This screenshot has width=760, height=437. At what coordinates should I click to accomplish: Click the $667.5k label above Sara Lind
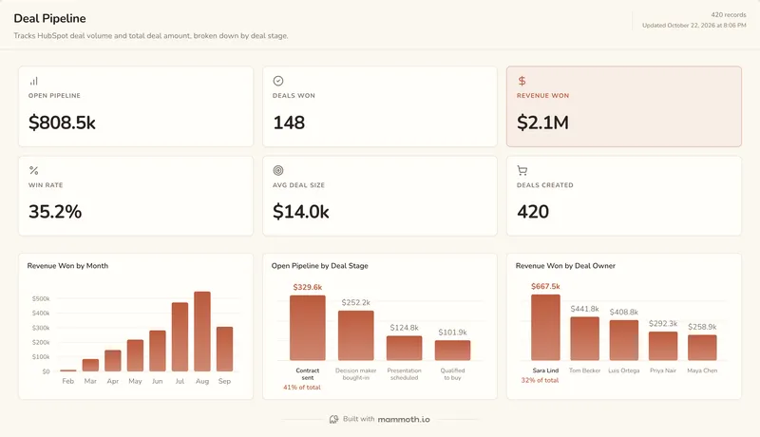pos(545,286)
